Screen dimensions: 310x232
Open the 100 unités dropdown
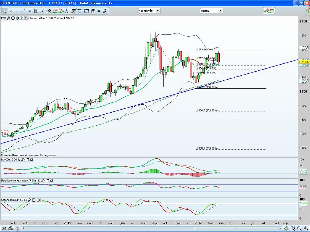click(x=149, y=11)
